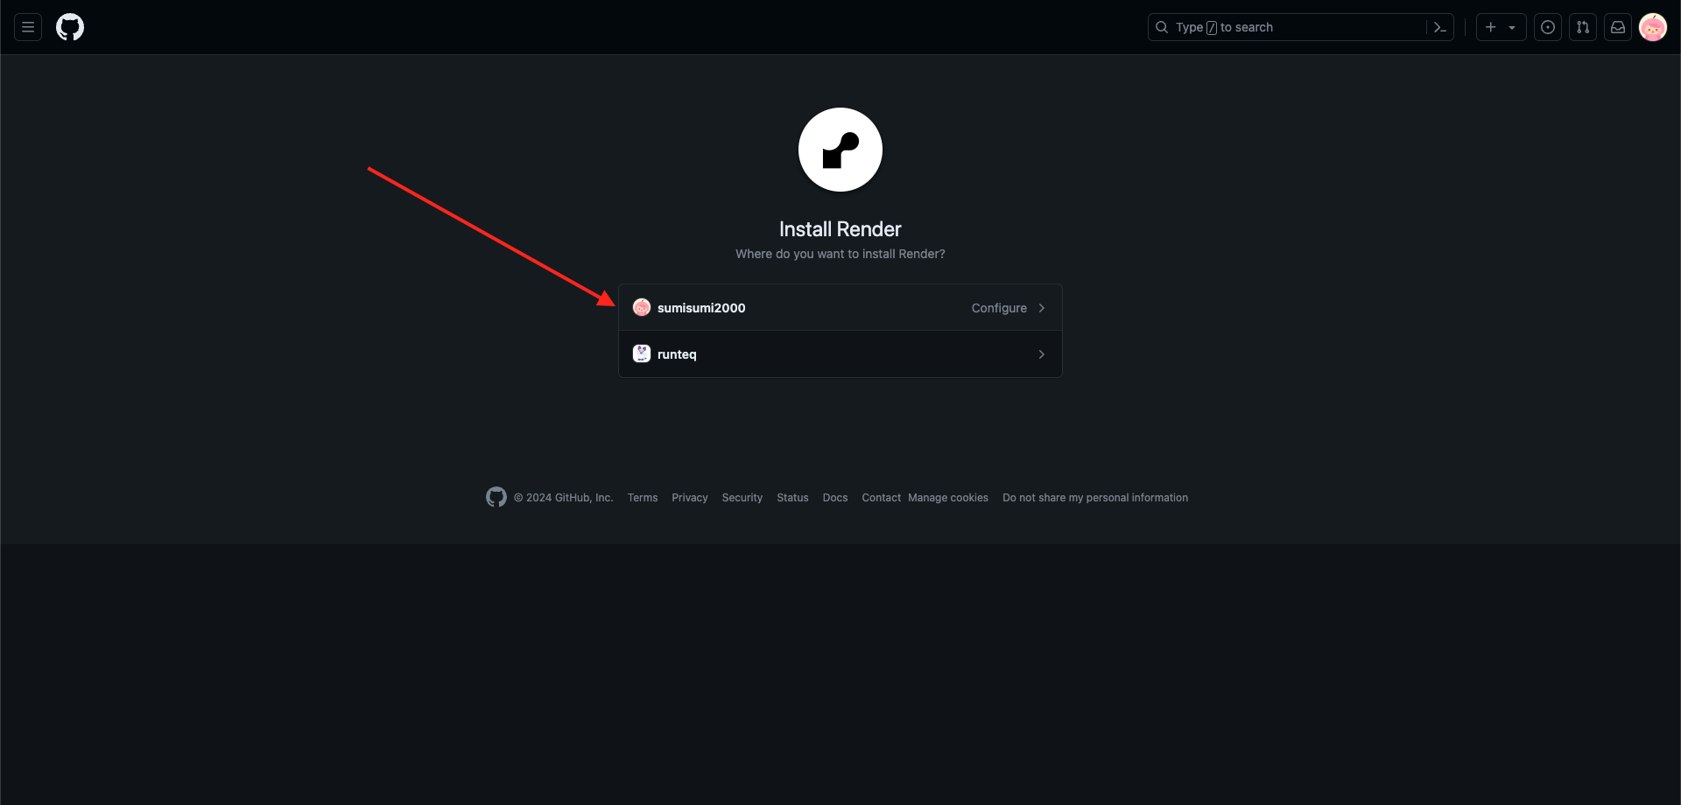Click the Configure link for sumisumi2000
Screen dimensions: 1681x805
click(x=999, y=308)
